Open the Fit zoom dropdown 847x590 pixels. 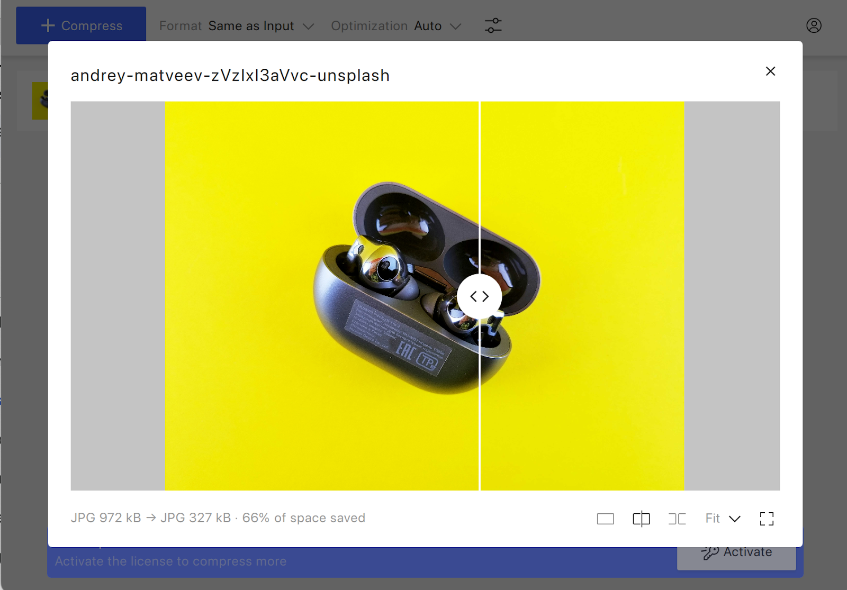click(723, 519)
